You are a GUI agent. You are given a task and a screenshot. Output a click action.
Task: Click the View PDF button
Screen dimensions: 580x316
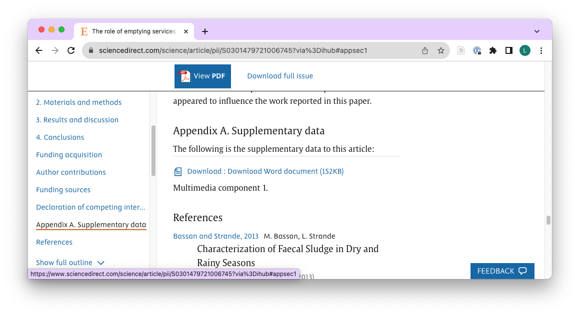coord(202,76)
